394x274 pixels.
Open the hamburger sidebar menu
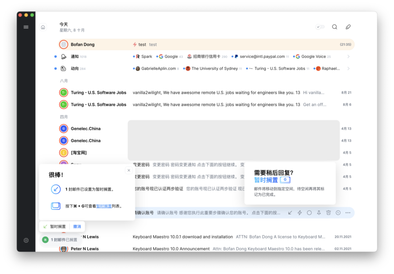tap(26, 27)
